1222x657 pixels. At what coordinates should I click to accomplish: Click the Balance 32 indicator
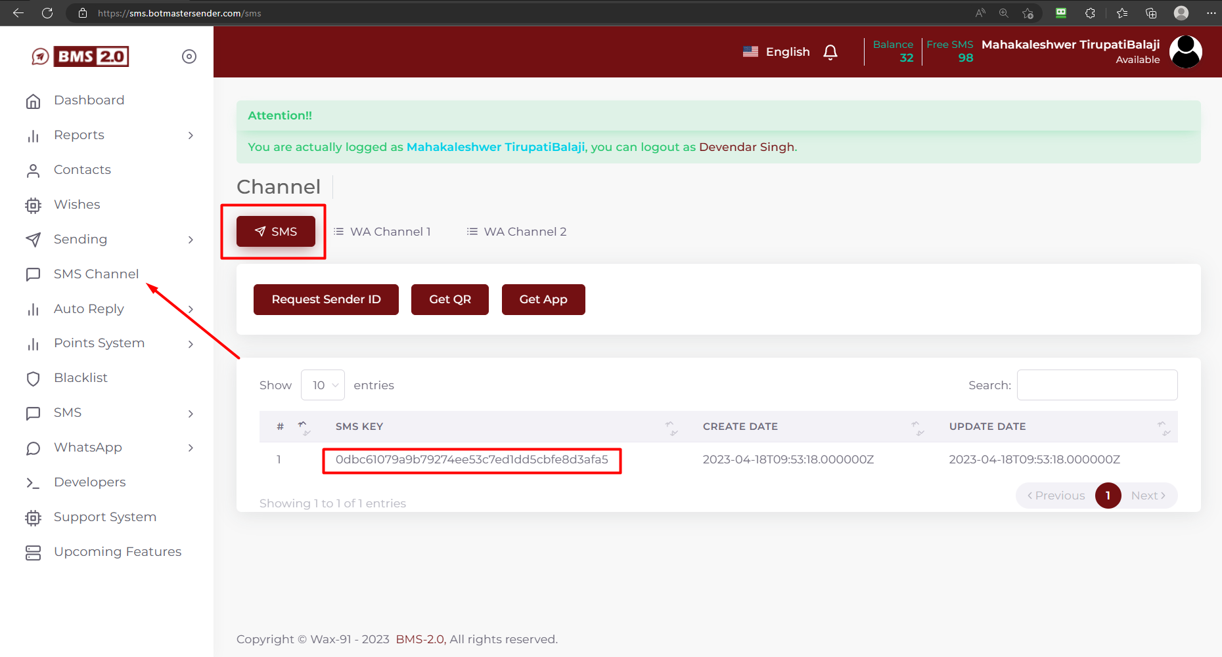coord(893,51)
